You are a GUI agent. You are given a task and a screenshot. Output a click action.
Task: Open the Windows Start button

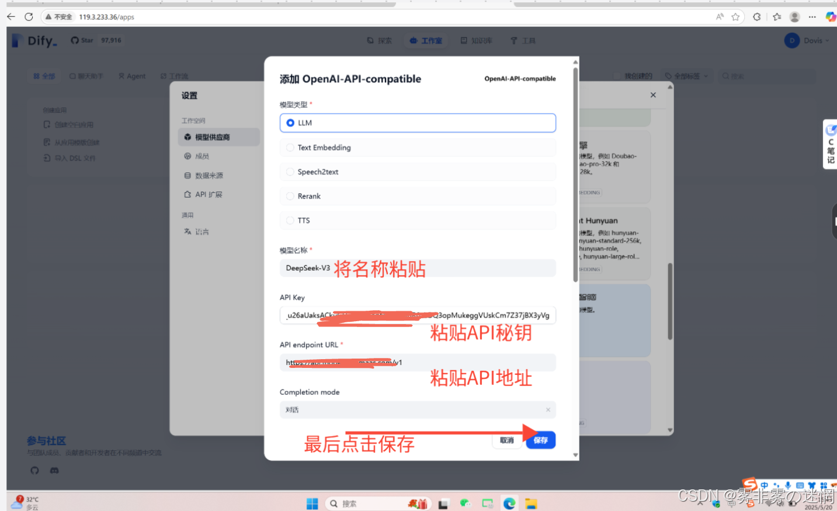(x=312, y=503)
